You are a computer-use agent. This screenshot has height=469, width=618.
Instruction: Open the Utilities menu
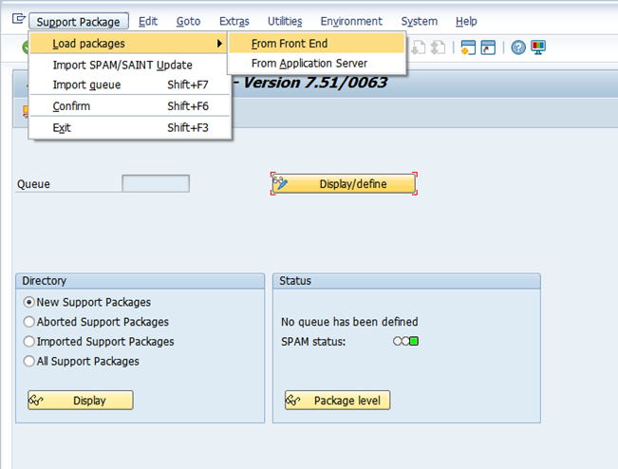pos(285,21)
